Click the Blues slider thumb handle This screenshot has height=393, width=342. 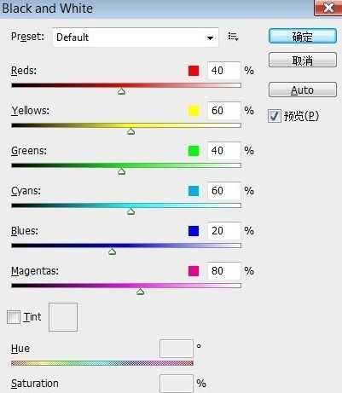pyautogui.click(x=112, y=251)
